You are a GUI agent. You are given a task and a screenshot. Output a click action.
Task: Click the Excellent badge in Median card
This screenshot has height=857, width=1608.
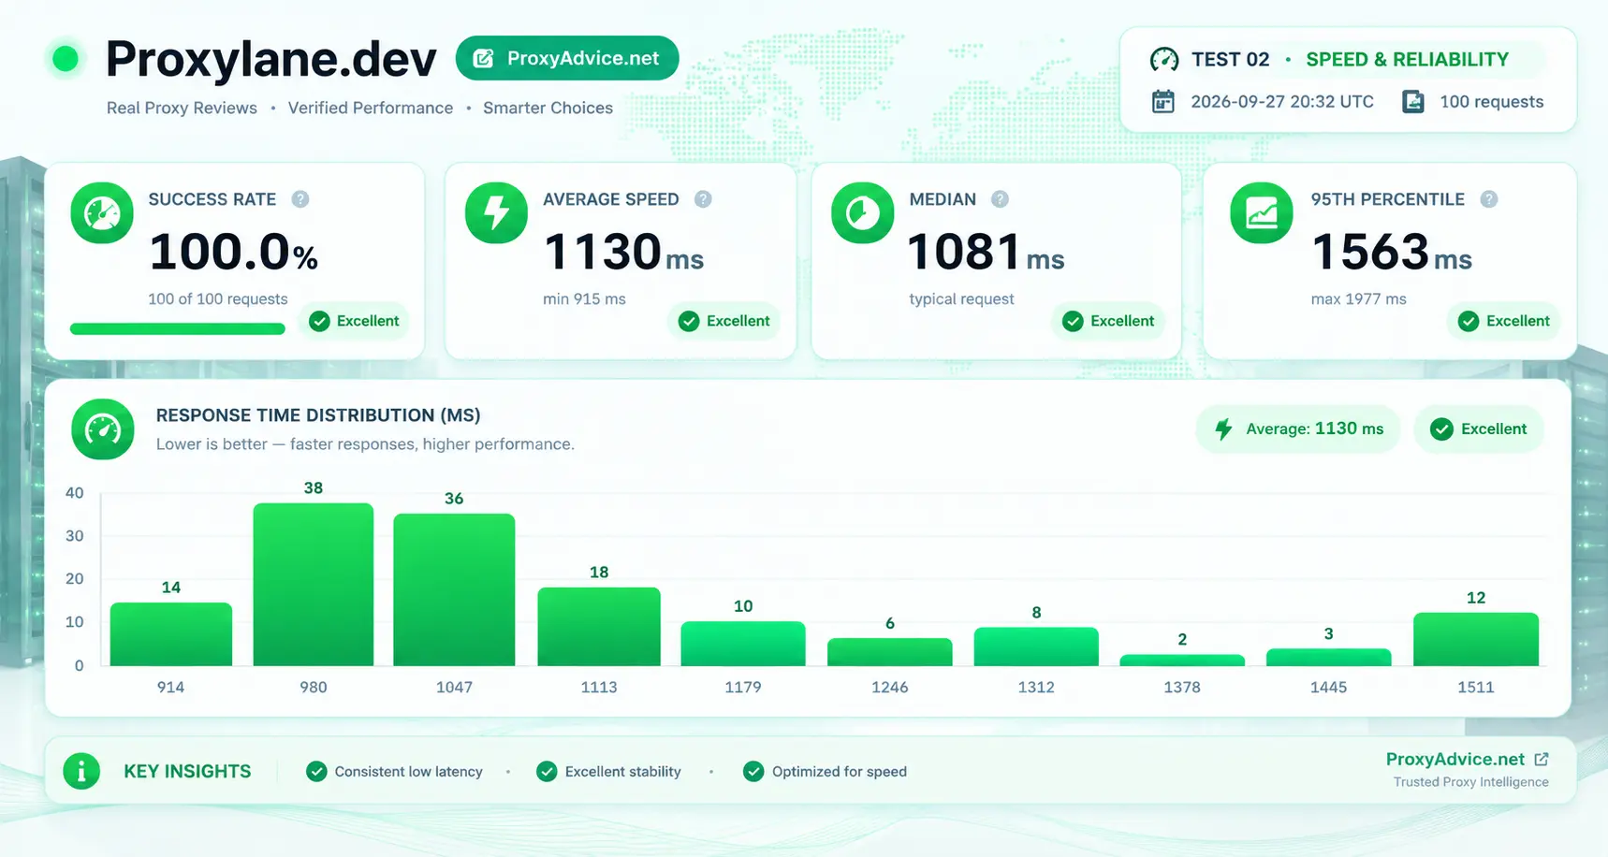coord(1109,321)
